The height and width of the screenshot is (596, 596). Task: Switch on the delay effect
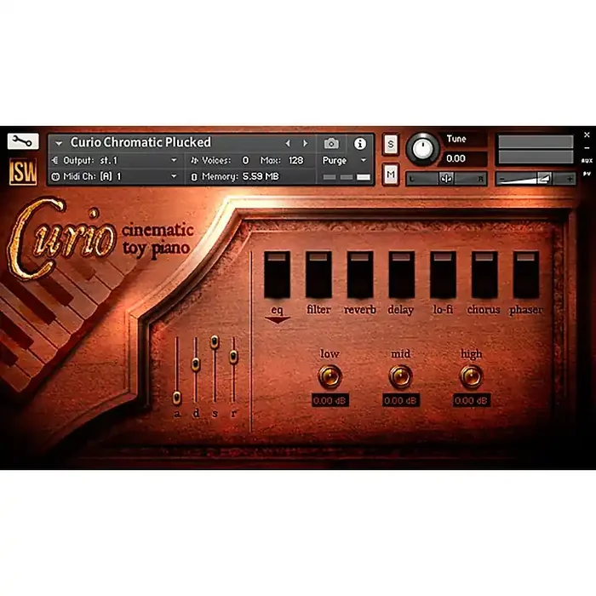(401, 274)
